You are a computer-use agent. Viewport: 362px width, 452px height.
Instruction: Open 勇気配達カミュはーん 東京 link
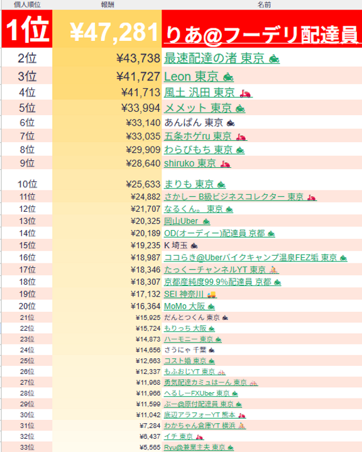pos(211,382)
